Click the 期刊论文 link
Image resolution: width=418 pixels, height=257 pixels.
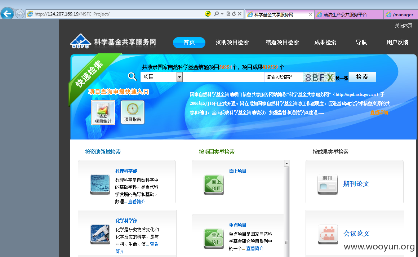(x=356, y=184)
